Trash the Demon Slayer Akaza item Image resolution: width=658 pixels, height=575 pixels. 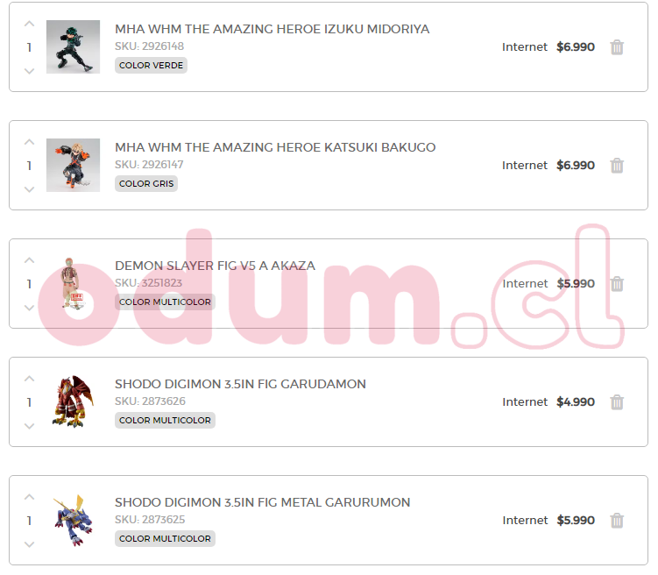point(617,284)
